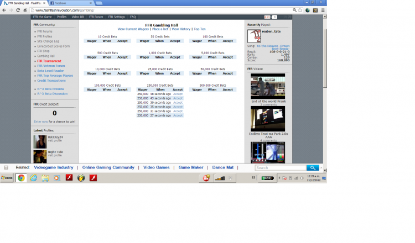
Task: Click the blue search magnifier button
Action: (313, 167)
